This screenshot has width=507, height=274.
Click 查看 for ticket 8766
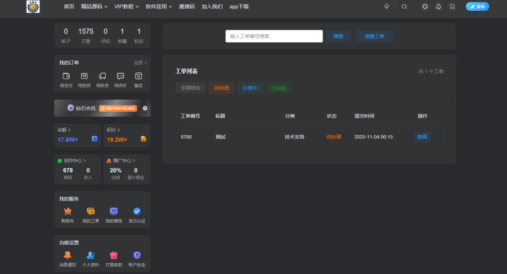coord(422,137)
